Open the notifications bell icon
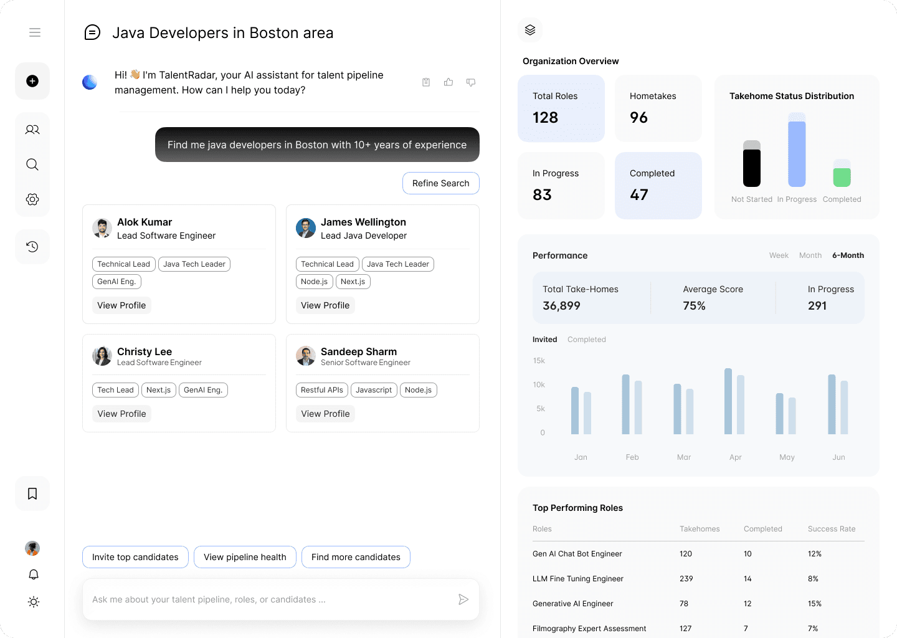897x638 pixels. coord(34,574)
